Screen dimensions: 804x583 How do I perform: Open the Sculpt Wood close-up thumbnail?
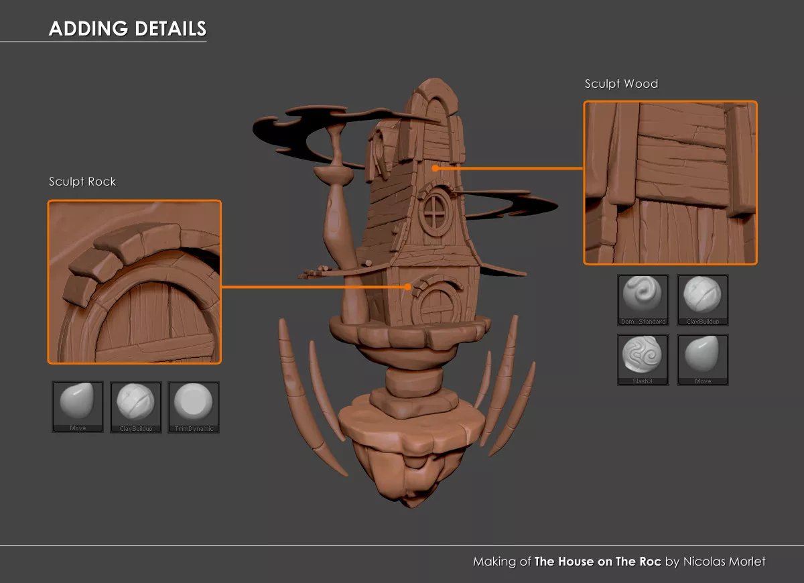click(670, 182)
